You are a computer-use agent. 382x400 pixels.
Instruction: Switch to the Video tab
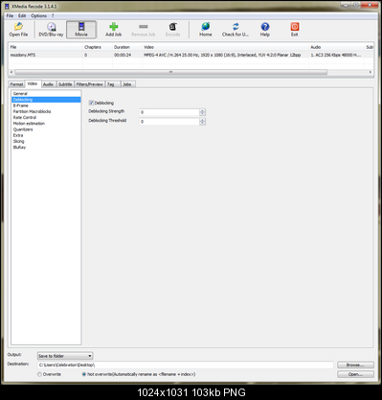(33, 83)
